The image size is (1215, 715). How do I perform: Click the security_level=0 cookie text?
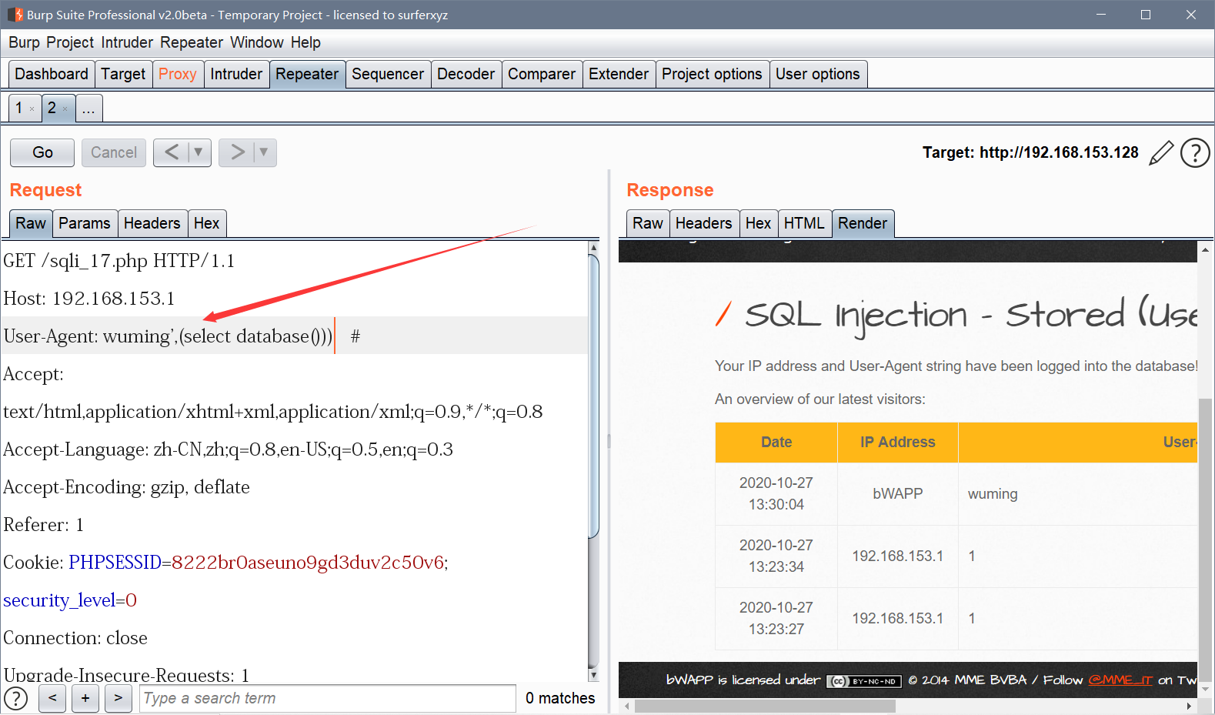pyautogui.click(x=70, y=600)
